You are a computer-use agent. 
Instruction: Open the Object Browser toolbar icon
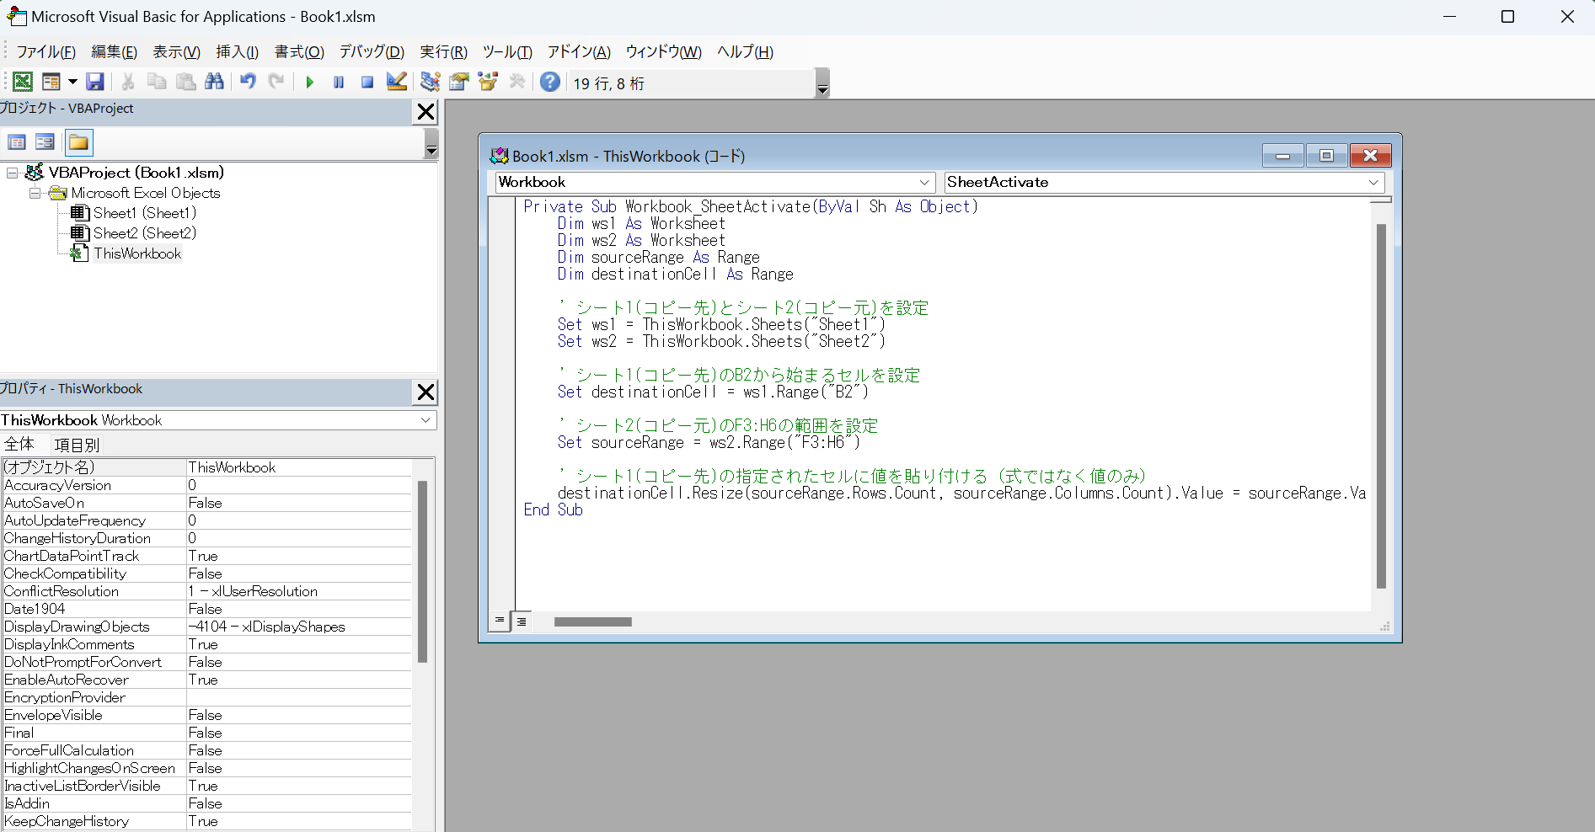click(x=488, y=82)
